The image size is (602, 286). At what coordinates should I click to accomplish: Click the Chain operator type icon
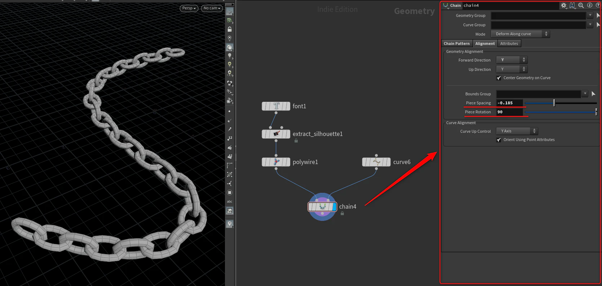click(x=446, y=5)
